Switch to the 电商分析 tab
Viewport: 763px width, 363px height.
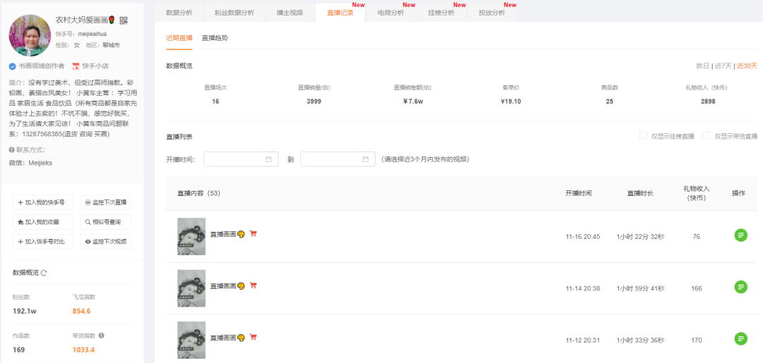coord(391,13)
